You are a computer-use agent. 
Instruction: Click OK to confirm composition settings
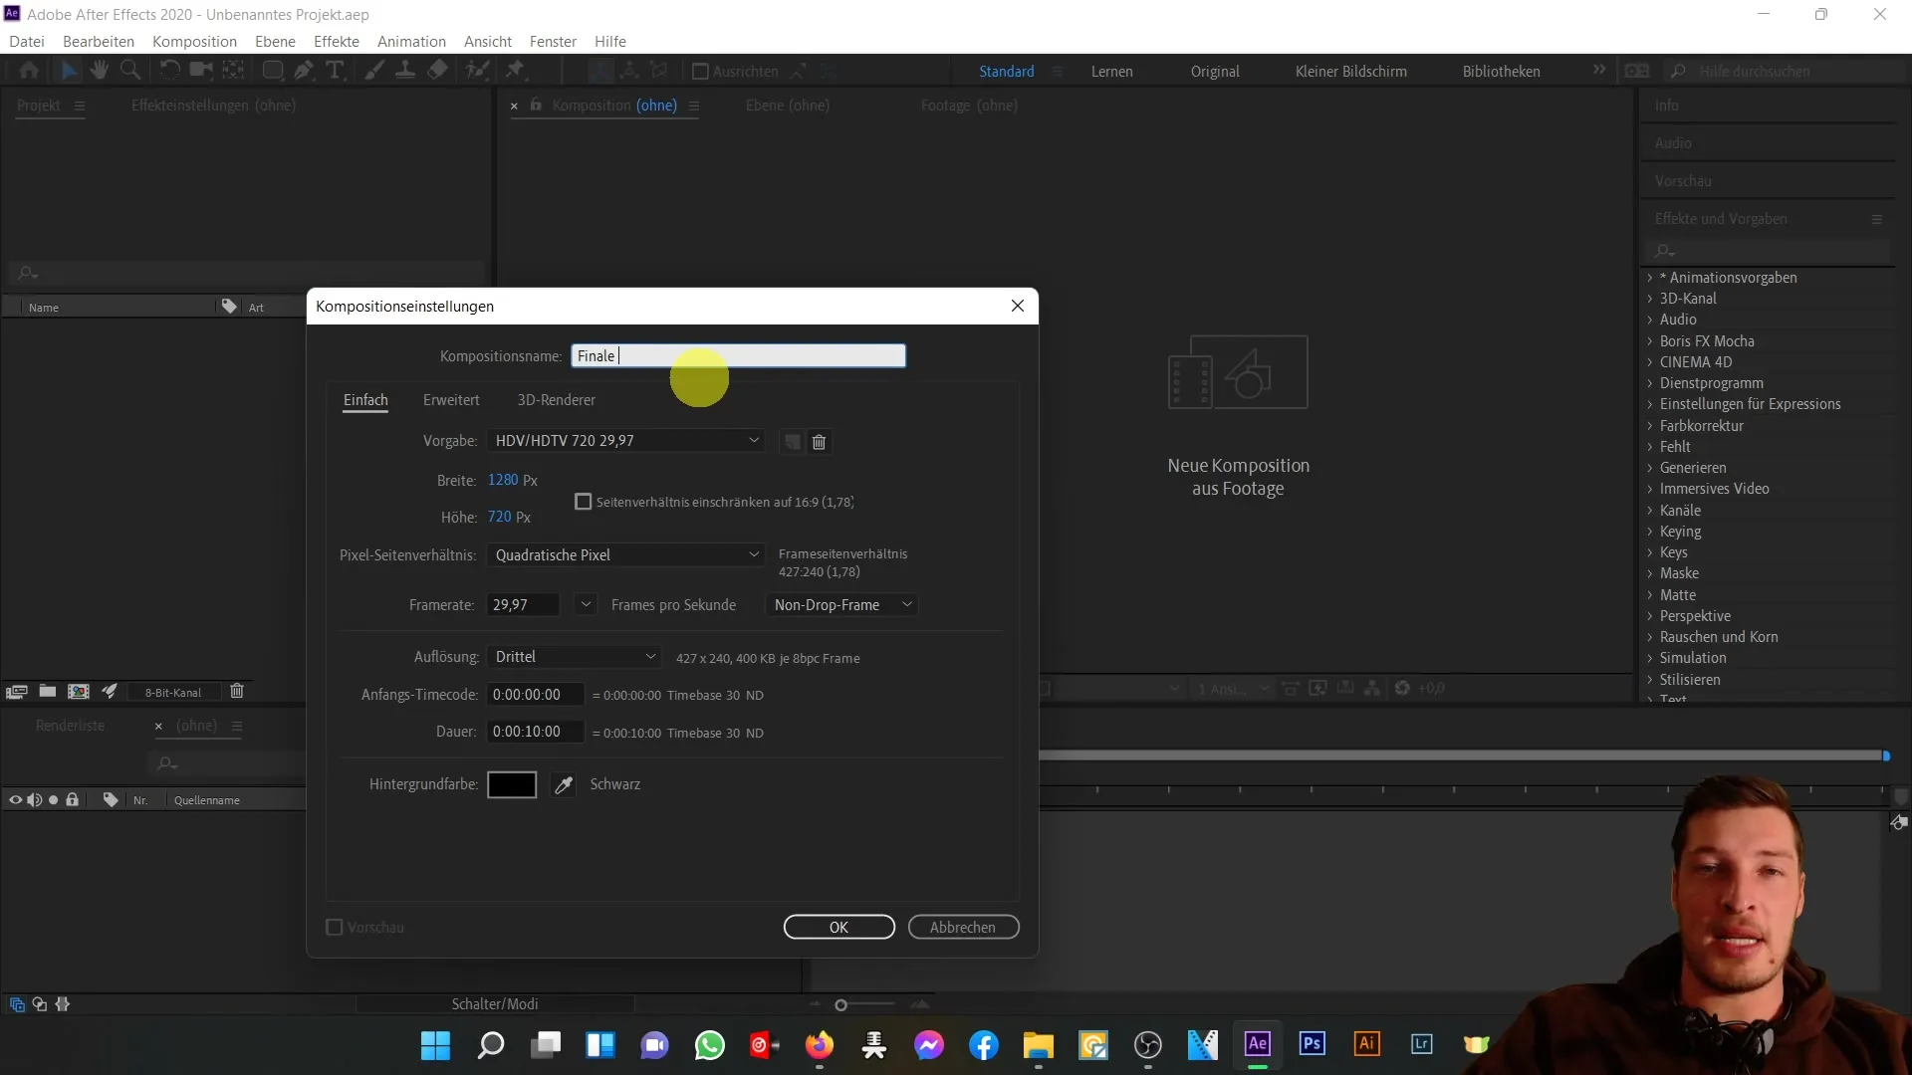(837, 927)
